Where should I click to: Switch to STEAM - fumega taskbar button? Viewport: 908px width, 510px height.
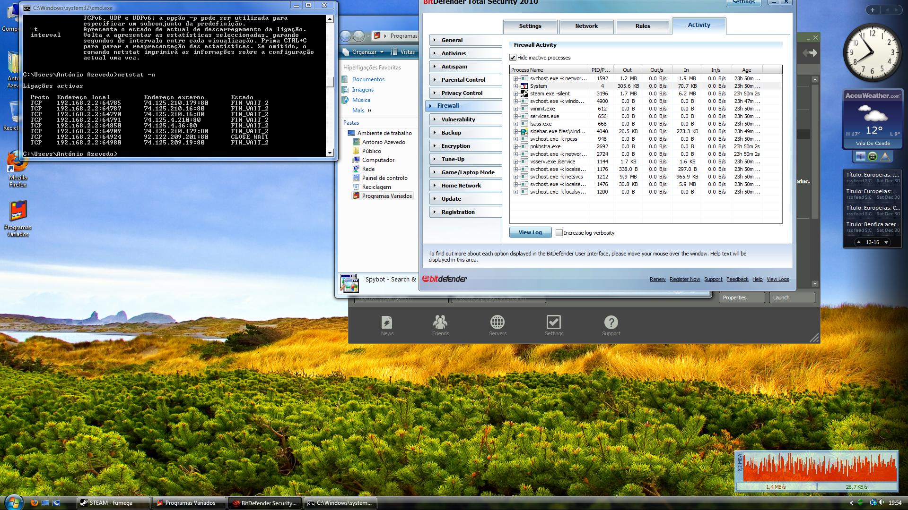(113, 503)
